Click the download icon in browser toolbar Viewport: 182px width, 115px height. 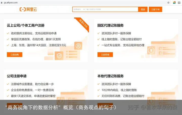coord(179,3)
